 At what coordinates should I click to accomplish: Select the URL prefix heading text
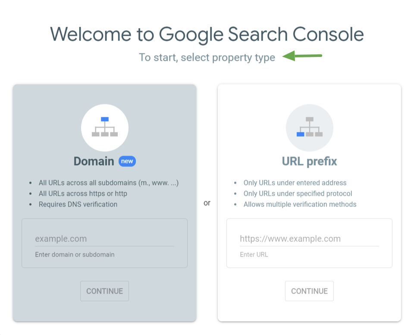(x=309, y=161)
